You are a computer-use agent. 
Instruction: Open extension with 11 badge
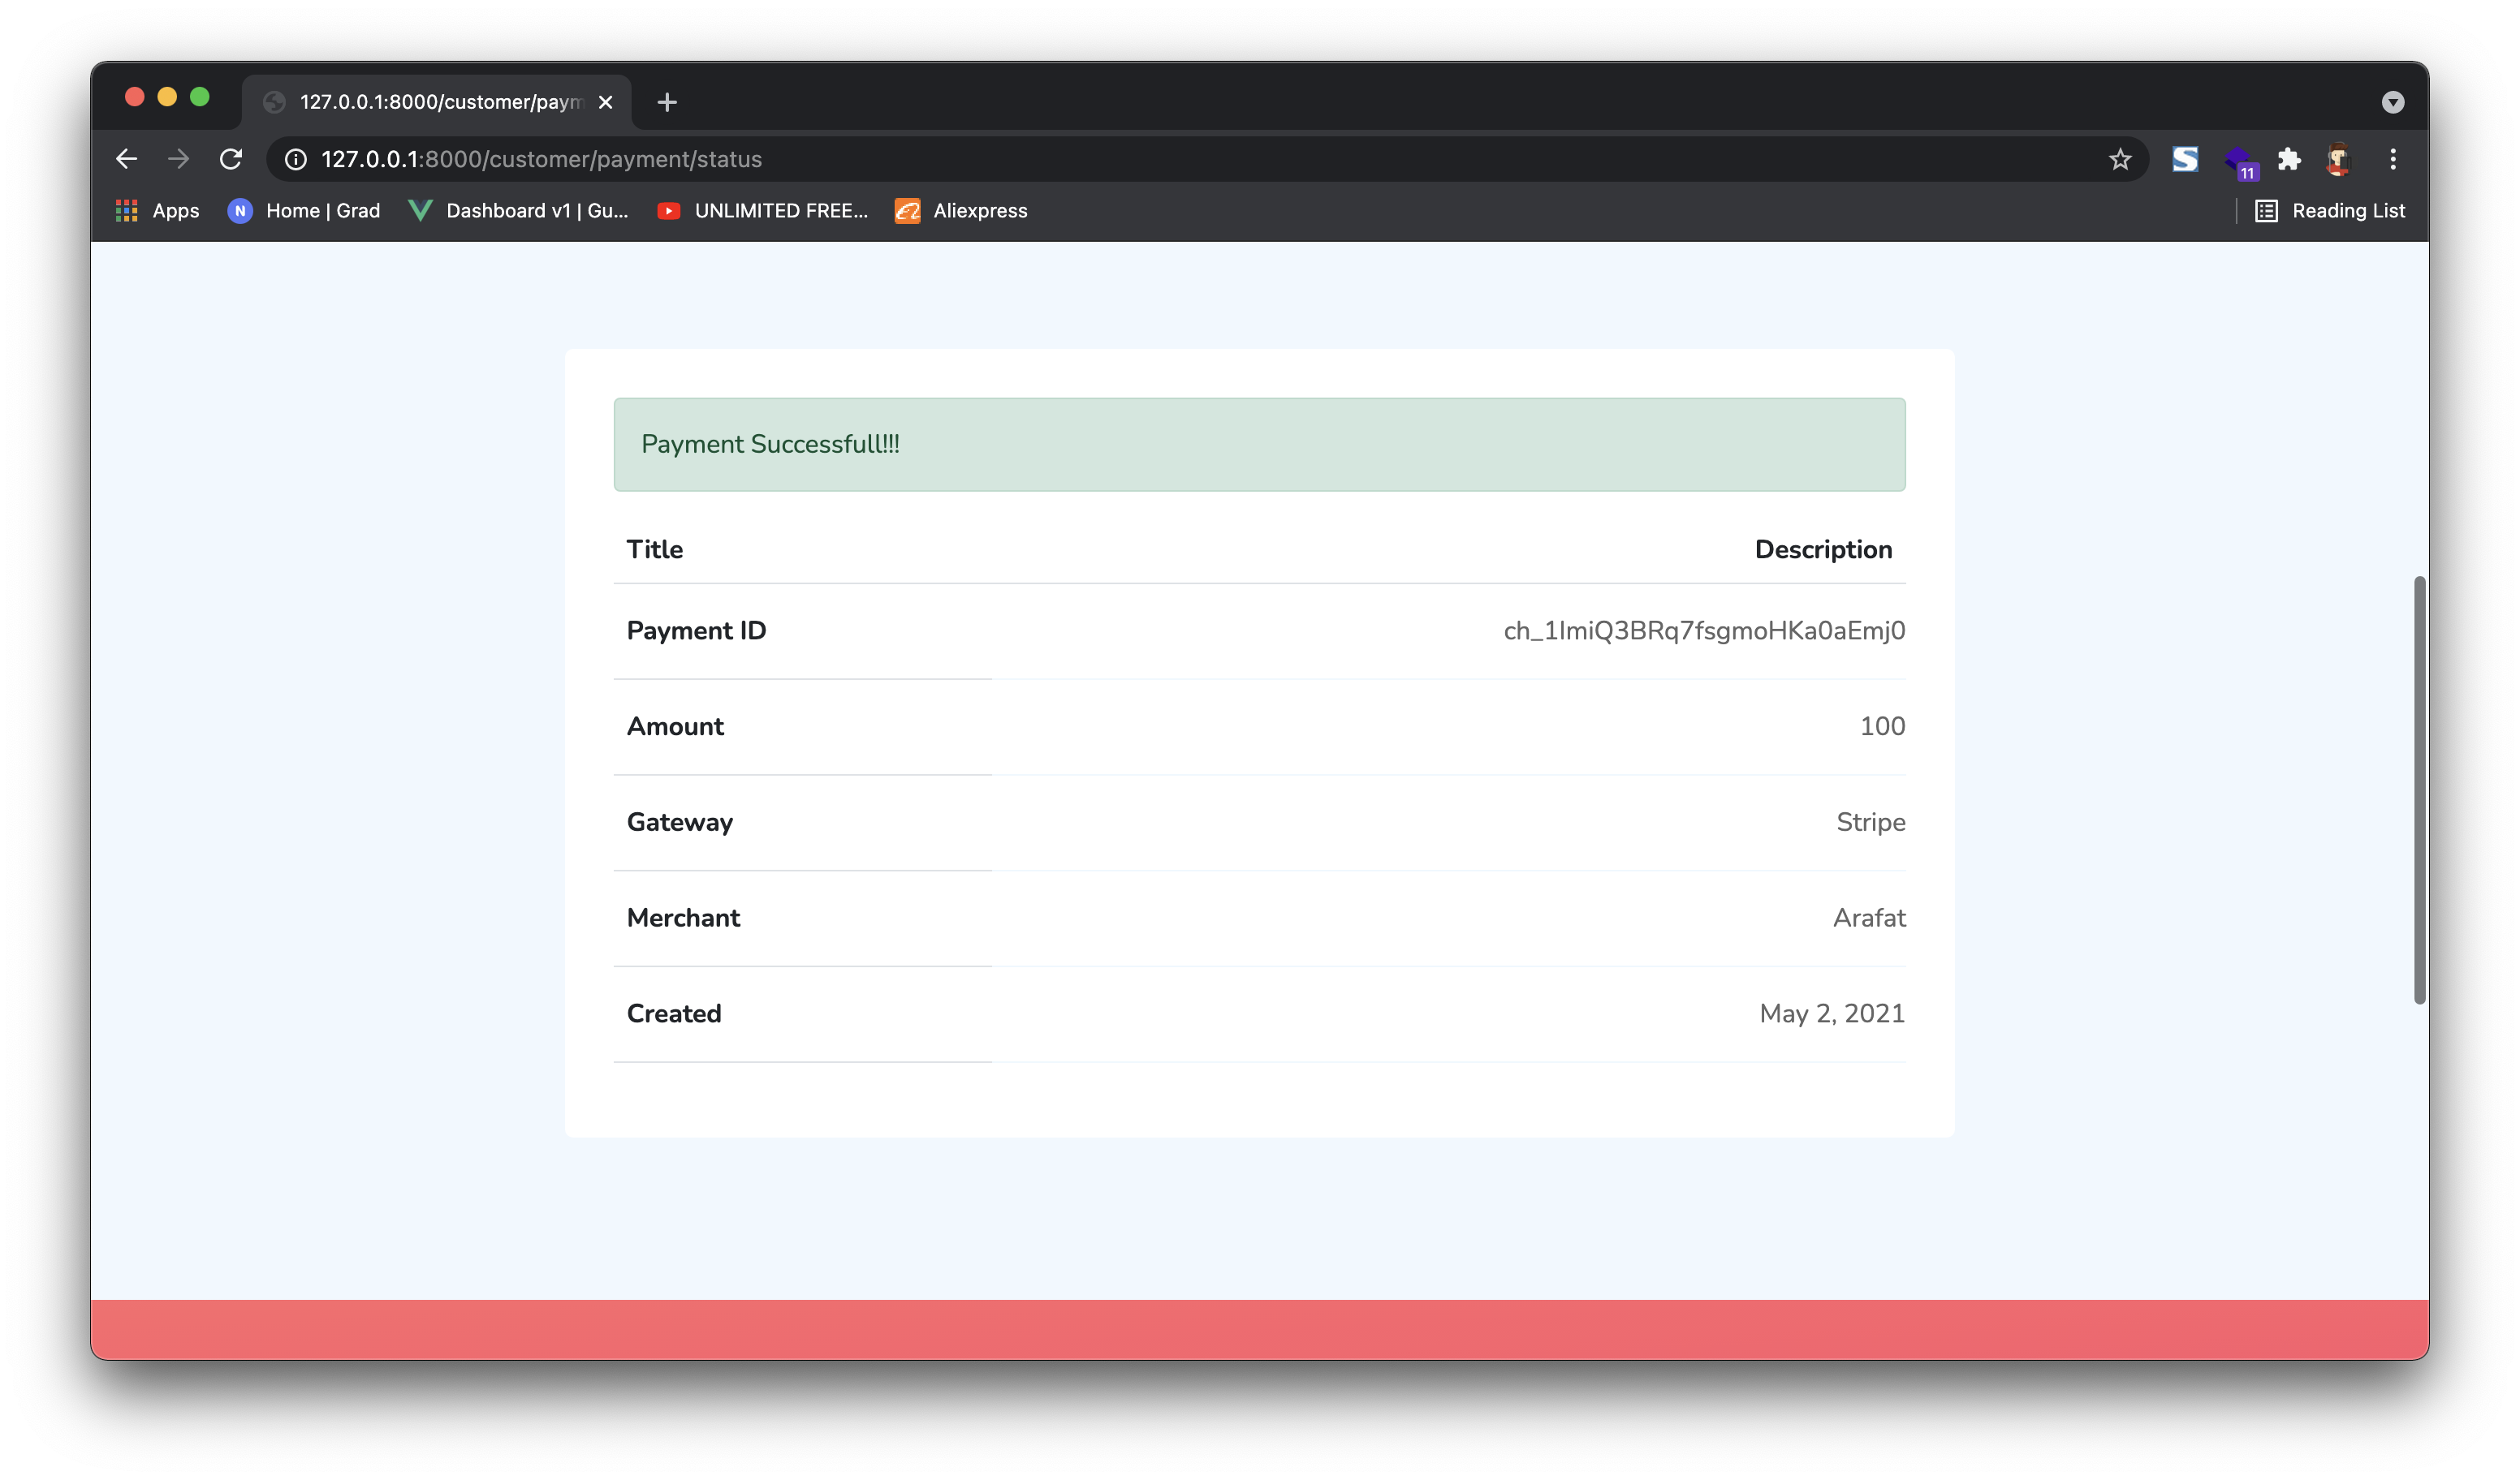[2239, 161]
